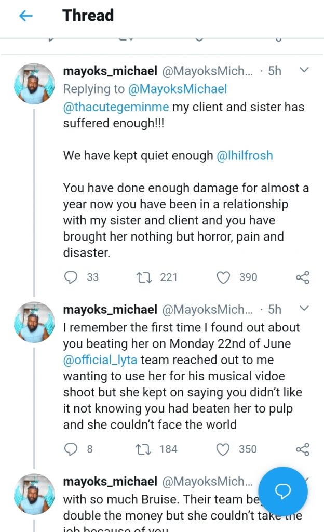Expand options chevron on first tweet
This screenshot has height=532, width=324.
tap(305, 70)
